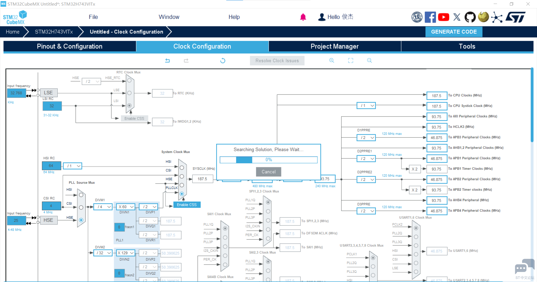Click the Untitled - Clock Configuration breadcrumb

(x=126, y=32)
